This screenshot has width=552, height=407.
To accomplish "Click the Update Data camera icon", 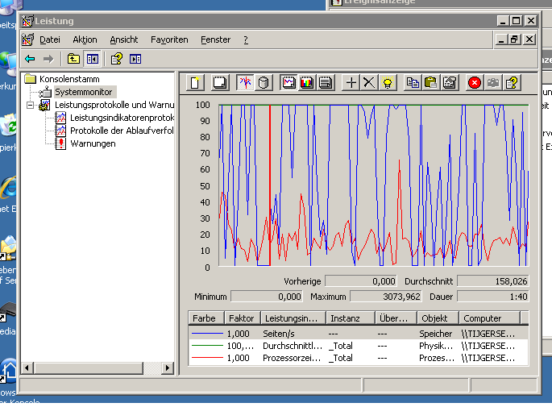I will click(493, 83).
